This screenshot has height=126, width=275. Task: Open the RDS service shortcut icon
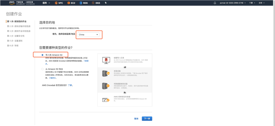point(82,3)
